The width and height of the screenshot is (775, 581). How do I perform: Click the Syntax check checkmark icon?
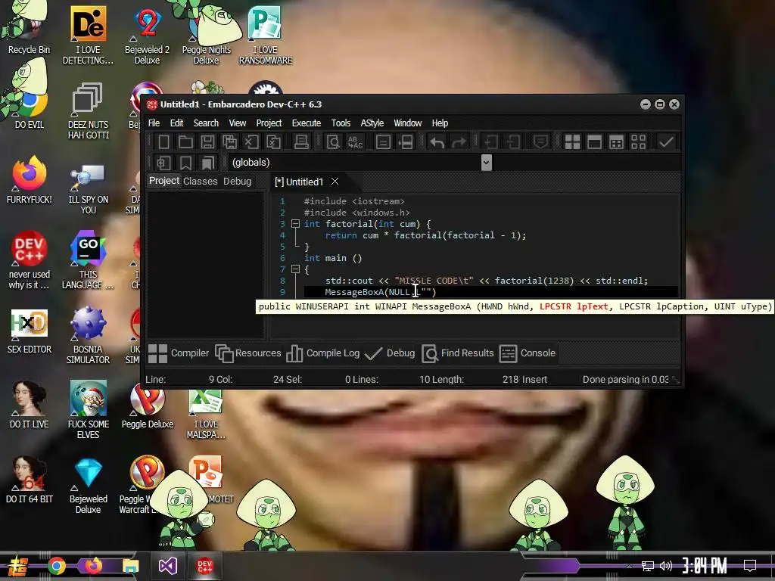pyautogui.click(x=666, y=142)
